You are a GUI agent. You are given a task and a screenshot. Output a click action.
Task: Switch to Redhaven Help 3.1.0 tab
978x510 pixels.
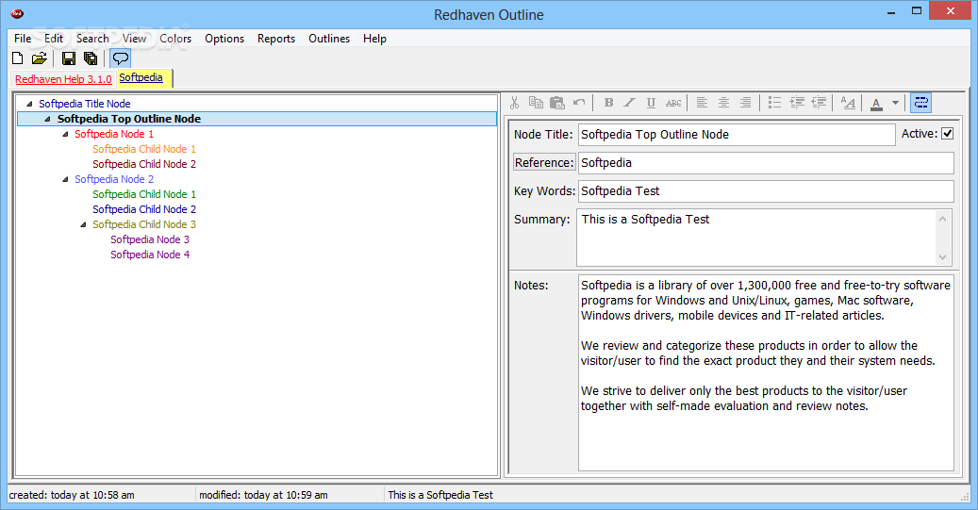63,79
